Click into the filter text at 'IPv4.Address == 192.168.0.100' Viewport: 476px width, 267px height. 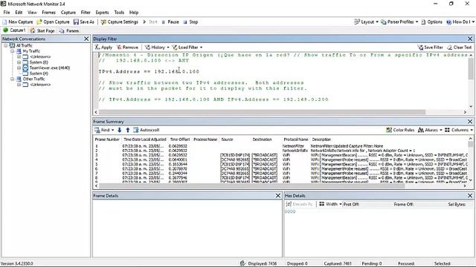click(149, 71)
